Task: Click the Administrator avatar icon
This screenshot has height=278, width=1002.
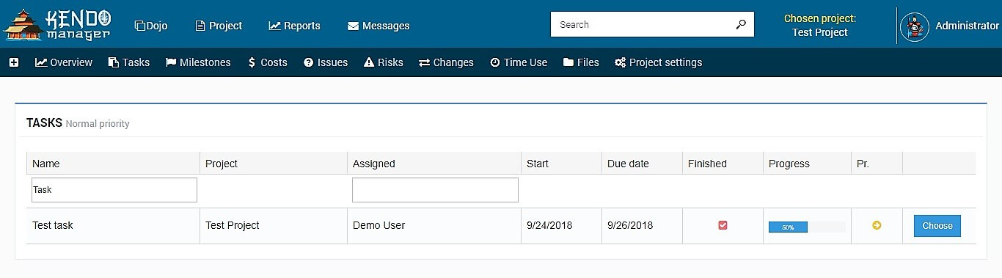Action: [x=914, y=27]
